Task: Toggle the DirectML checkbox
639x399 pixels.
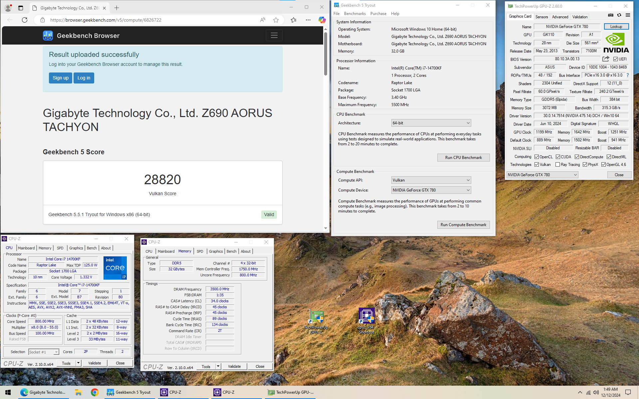Action: click(x=609, y=157)
